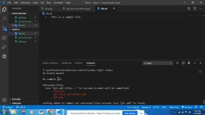Switch to the PROBLEMS panel tab

click(x=67, y=63)
